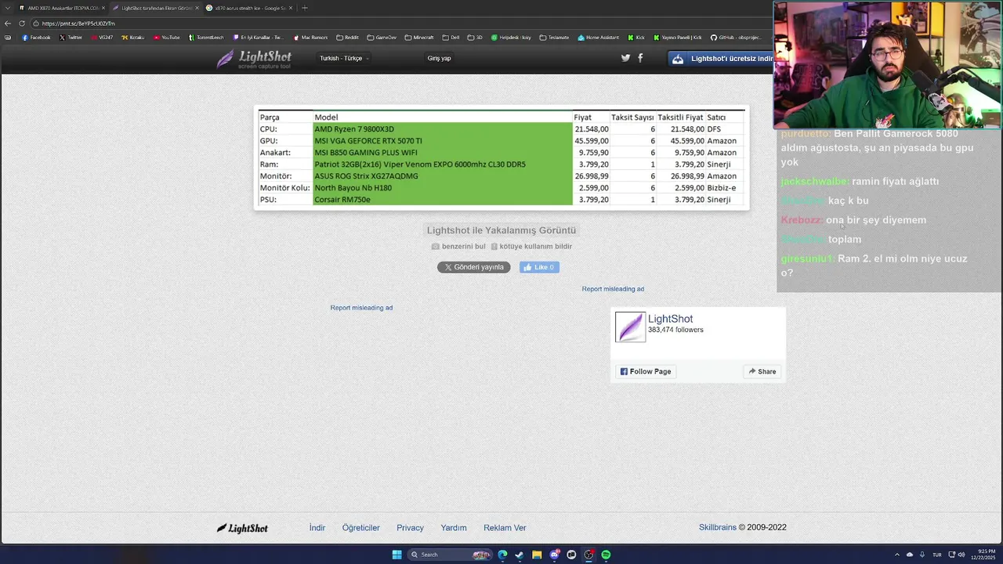Show hidden system tray icons chevron
Image resolution: width=1003 pixels, height=564 pixels.
click(x=896, y=555)
